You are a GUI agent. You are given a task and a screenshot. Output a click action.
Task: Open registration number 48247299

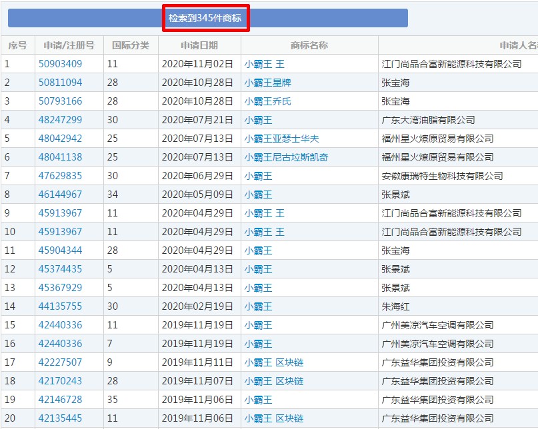61,120
